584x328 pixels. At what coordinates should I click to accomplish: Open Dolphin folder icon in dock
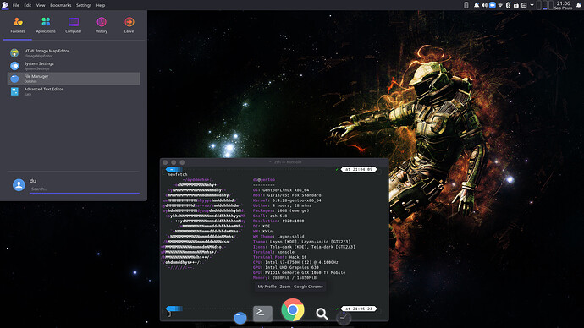(240, 318)
